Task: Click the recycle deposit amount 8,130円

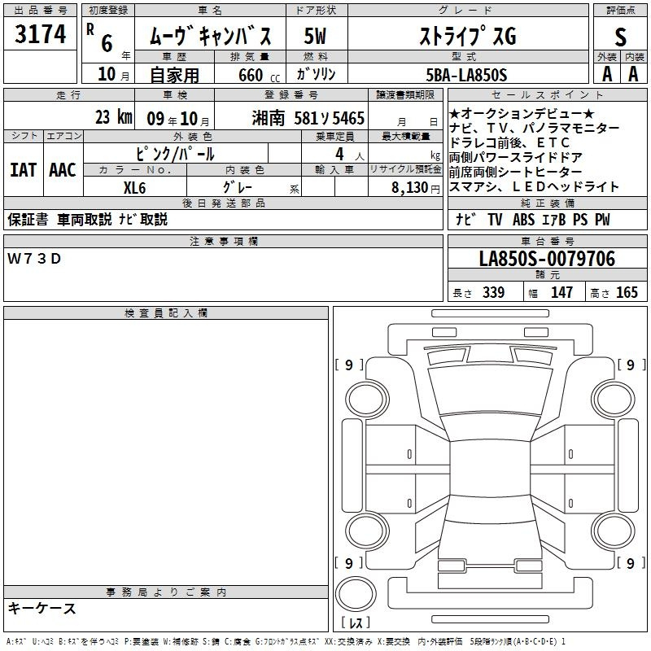Action: 405,186
